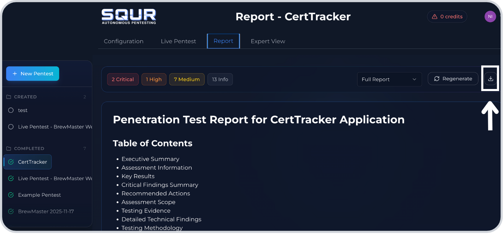Image resolution: width=503 pixels, height=234 pixels.
Task: Open the CertTracker pentest in sidebar
Action: (x=32, y=162)
